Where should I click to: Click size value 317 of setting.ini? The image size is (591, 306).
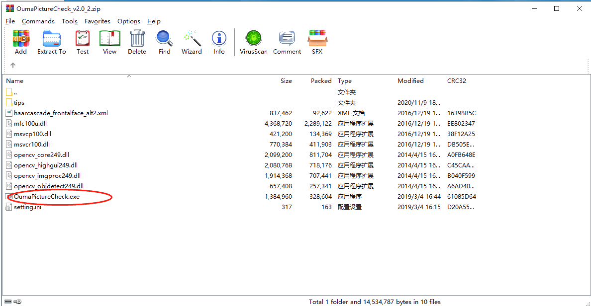287,207
